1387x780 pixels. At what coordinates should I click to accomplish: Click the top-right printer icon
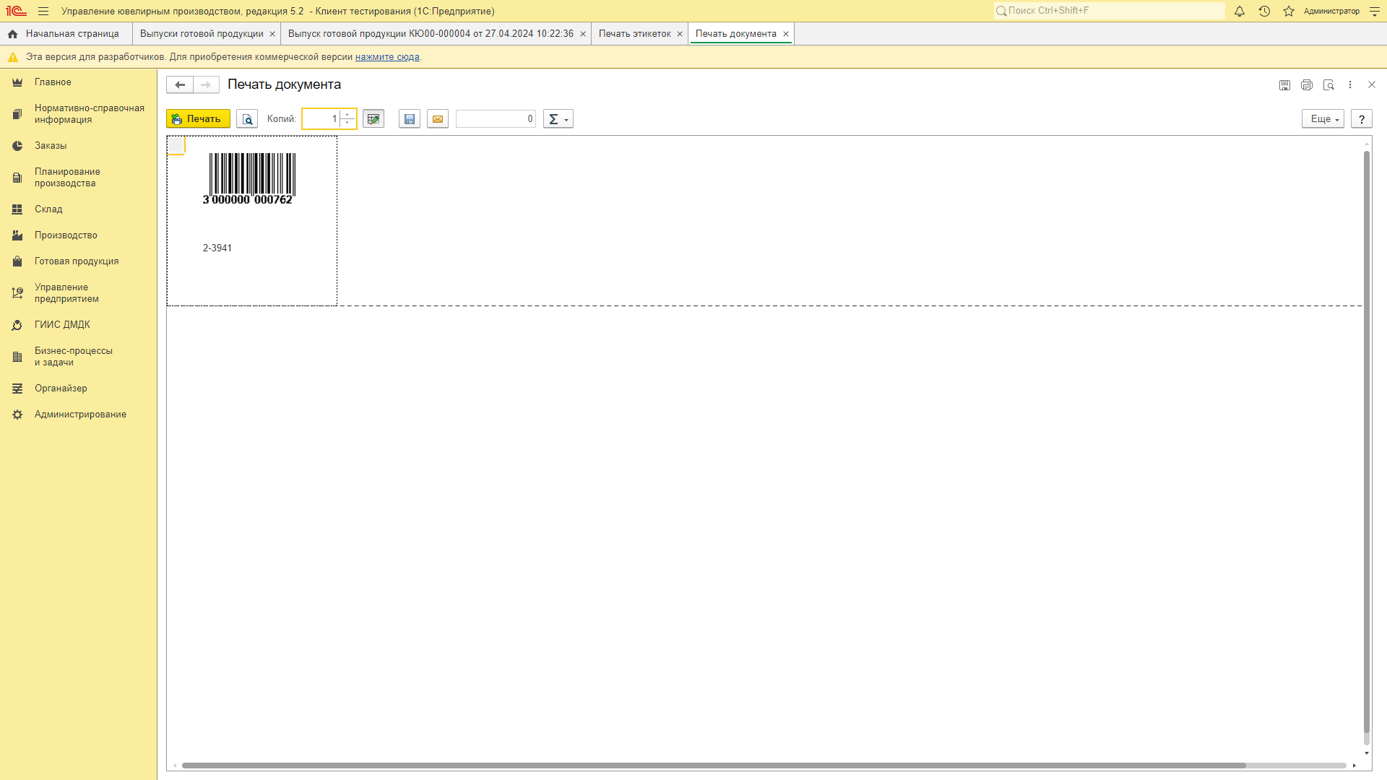pos(1307,85)
